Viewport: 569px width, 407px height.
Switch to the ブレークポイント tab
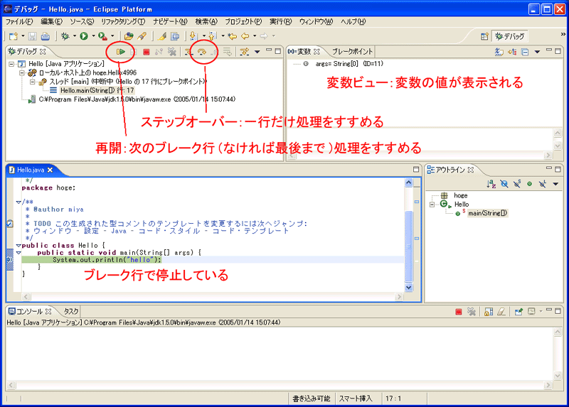[352, 51]
